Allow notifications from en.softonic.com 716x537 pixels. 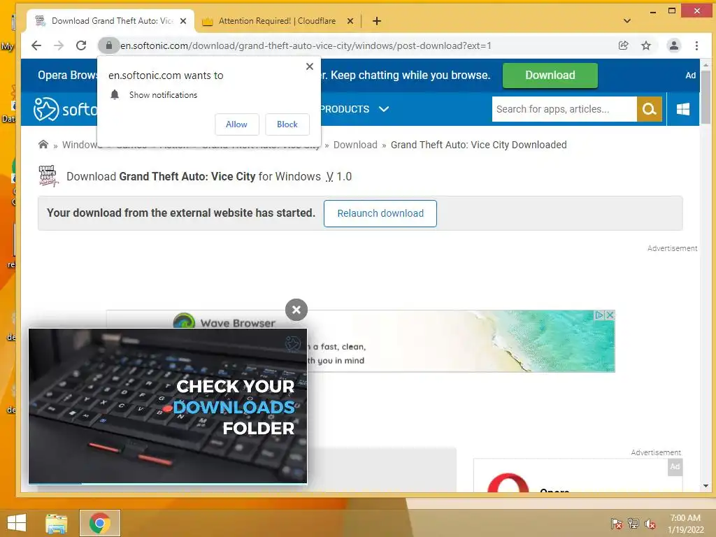pos(236,124)
